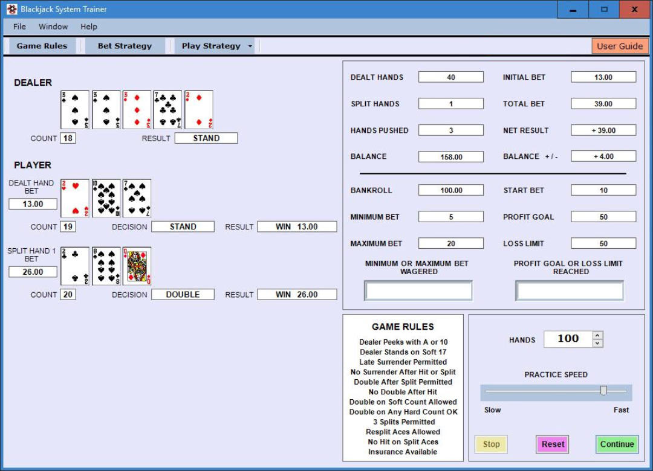This screenshot has height=471, width=653.
Task: Click the START BET field showing 10
Action: coord(603,190)
